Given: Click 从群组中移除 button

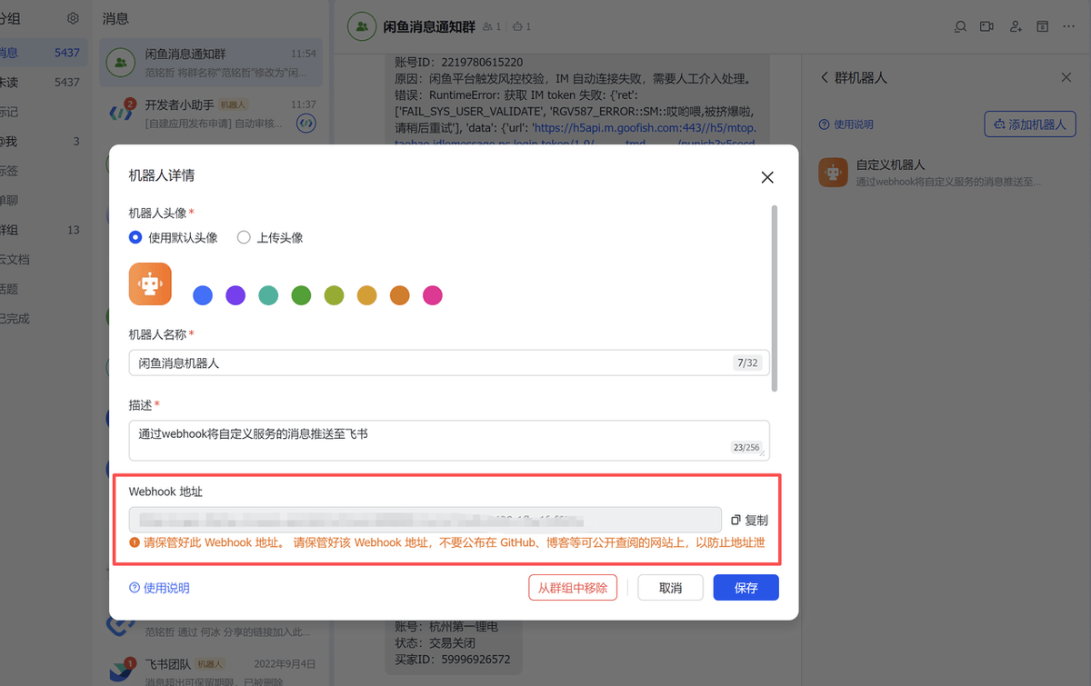Looking at the screenshot, I should tap(573, 588).
